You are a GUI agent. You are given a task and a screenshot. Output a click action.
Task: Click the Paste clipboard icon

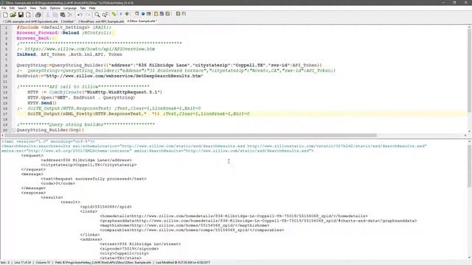pyautogui.click(x=63, y=15)
